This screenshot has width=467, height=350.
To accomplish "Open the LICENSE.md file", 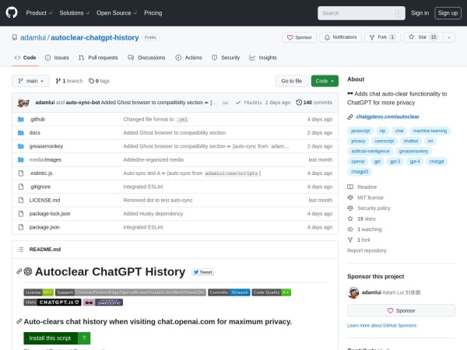I will [44, 201].
